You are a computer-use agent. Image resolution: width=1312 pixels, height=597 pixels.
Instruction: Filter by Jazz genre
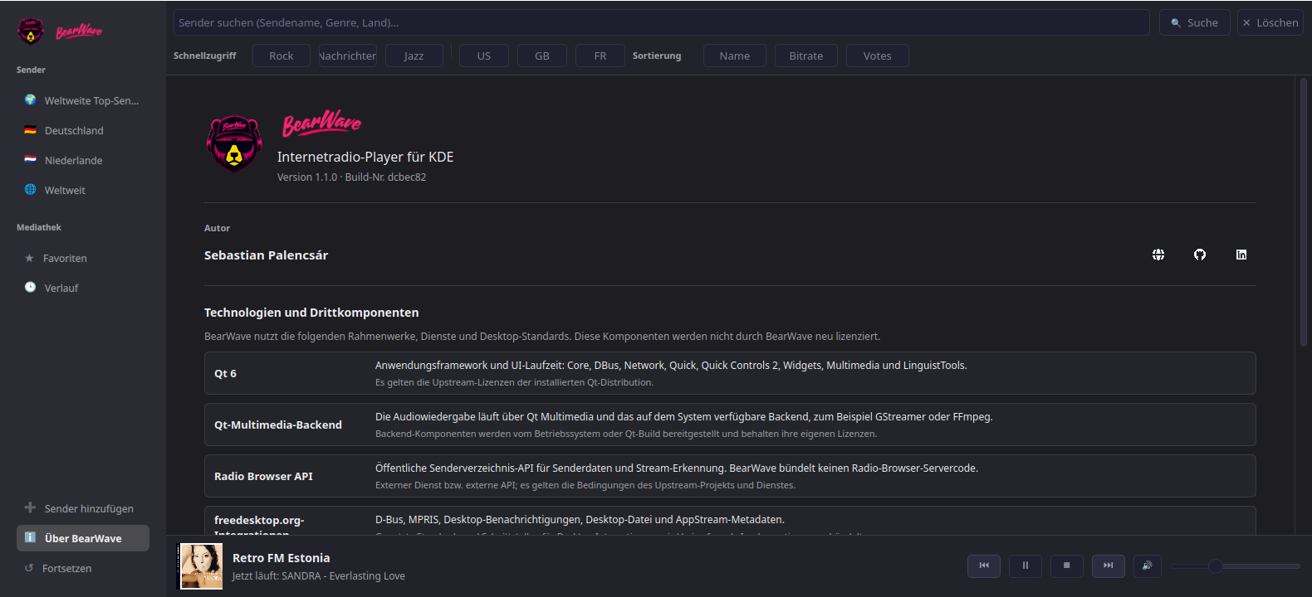tap(414, 56)
